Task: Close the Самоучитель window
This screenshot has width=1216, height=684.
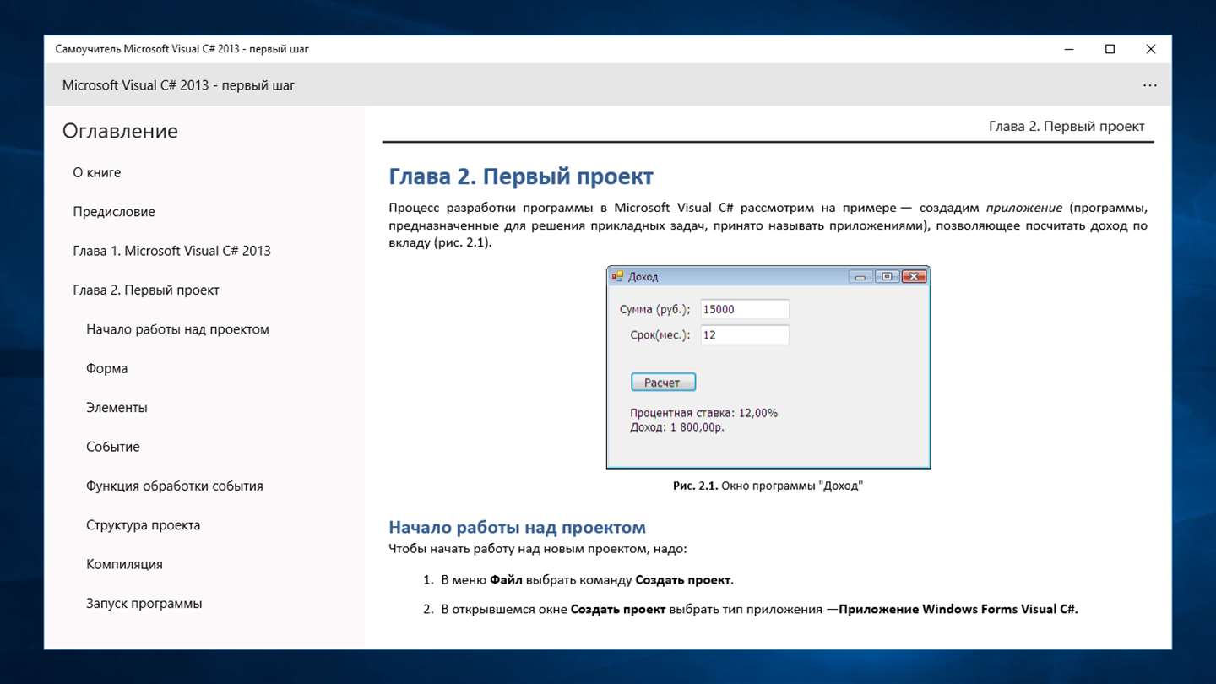Action: [x=1150, y=49]
